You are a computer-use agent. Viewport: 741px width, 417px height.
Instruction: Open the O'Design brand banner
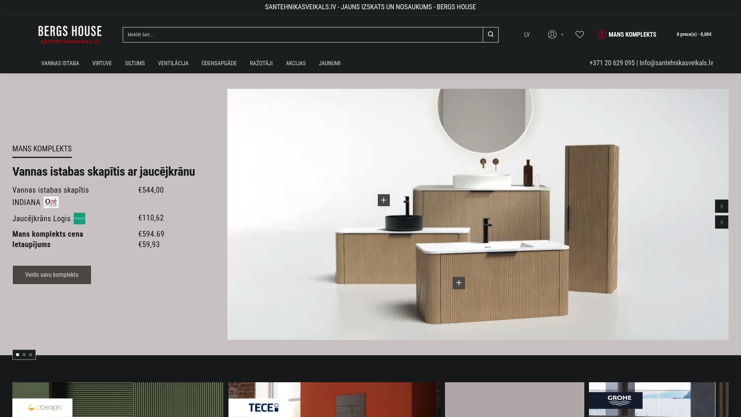[118, 400]
